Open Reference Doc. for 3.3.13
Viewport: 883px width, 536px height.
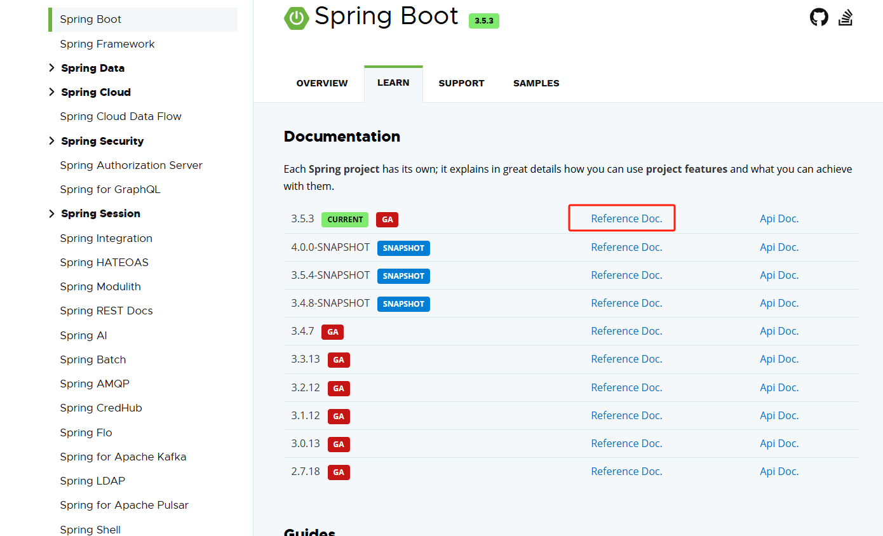coord(626,359)
